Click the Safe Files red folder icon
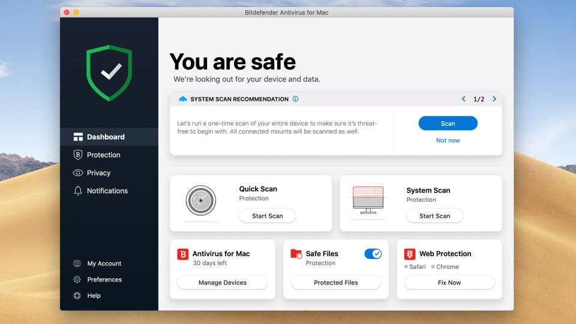Screen dimensions: 576x324 point(296,254)
